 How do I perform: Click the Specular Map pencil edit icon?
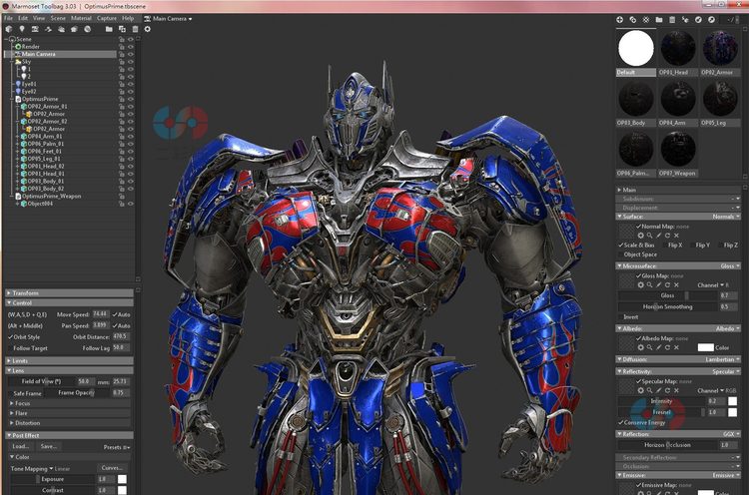click(659, 390)
